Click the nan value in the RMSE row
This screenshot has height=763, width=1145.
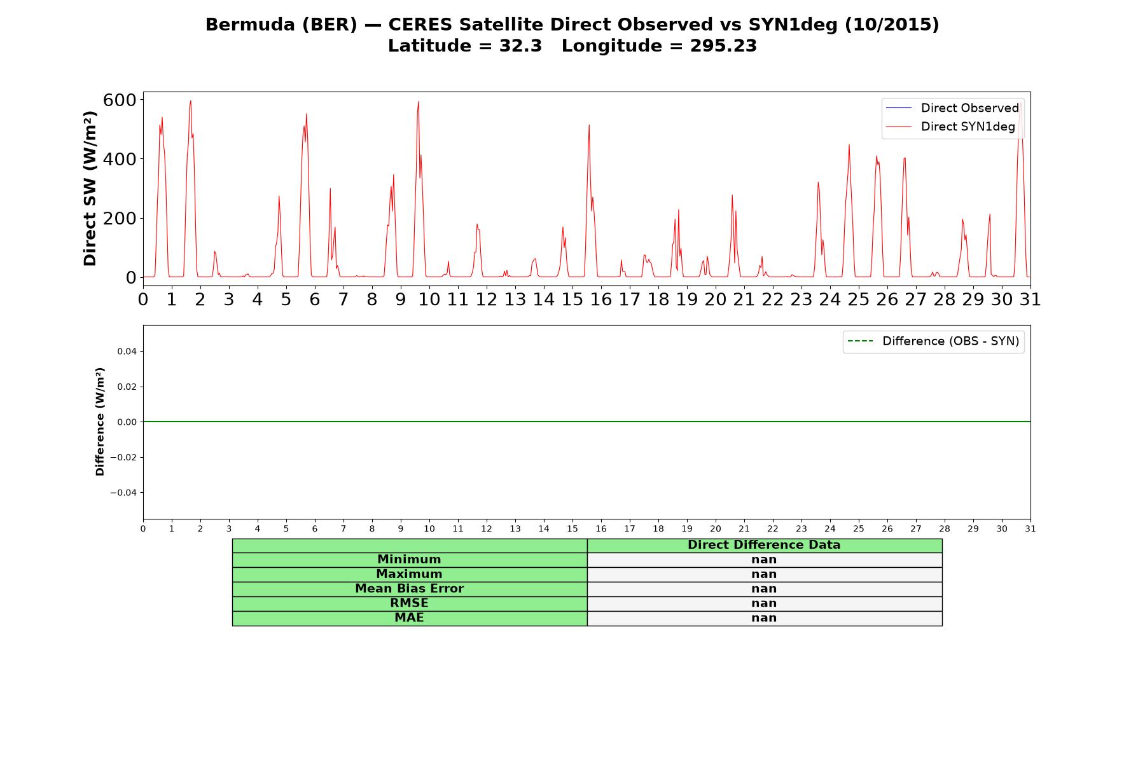tap(764, 603)
